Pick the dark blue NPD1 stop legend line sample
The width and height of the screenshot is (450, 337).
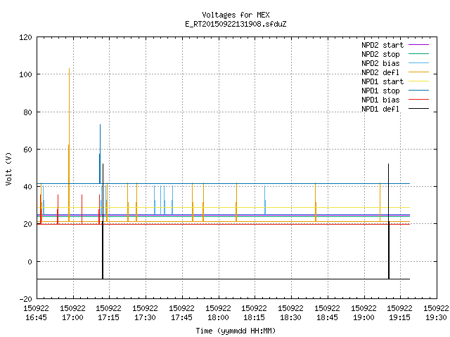pyautogui.click(x=418, y=91)
